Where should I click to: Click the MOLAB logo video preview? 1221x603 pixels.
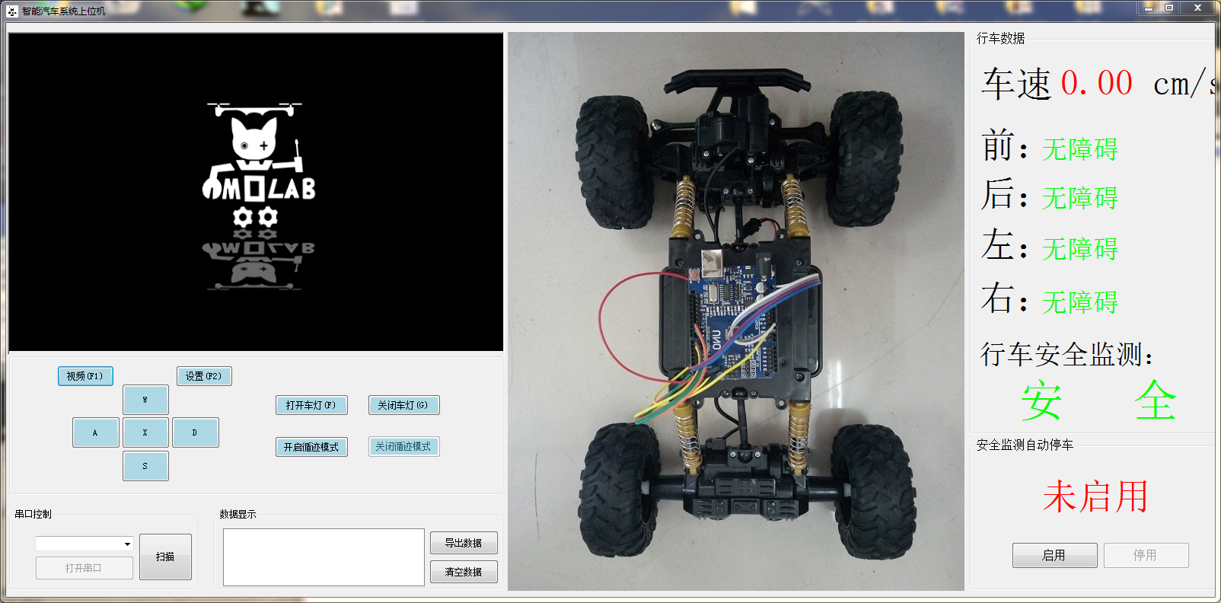click(256, 192)
